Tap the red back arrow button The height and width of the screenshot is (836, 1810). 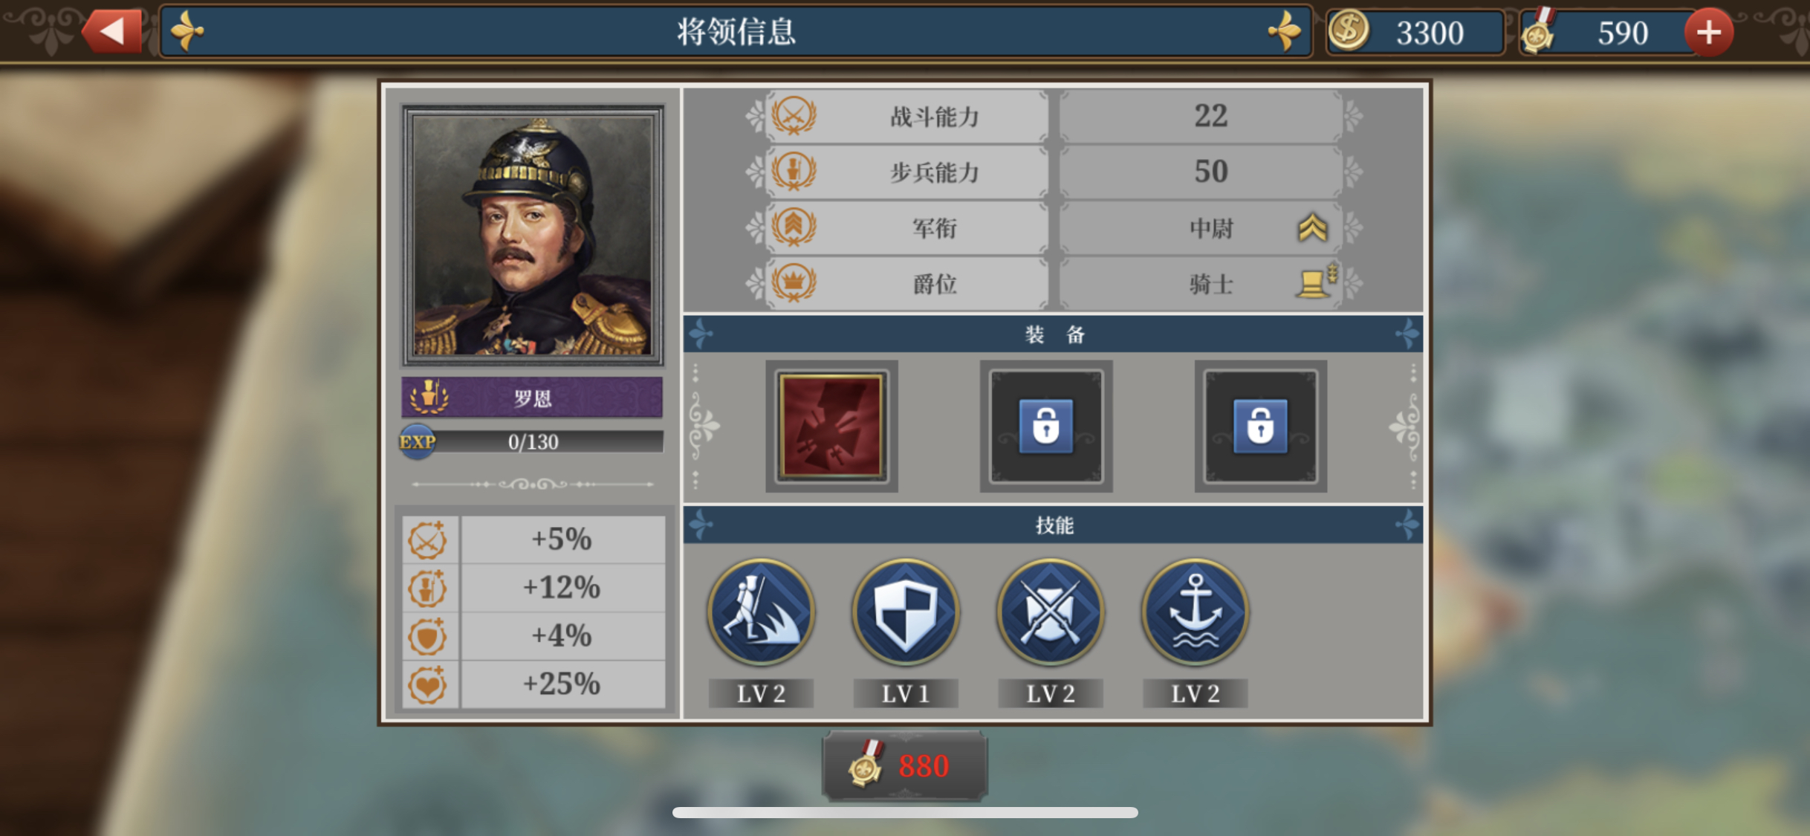pyautogui.click(x=113, y=31)
